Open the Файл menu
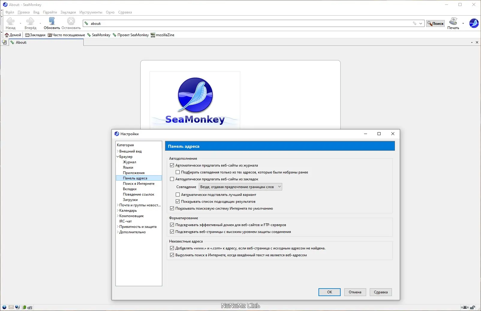The width and height of the screenshot is (481, 311). [10, 12]
